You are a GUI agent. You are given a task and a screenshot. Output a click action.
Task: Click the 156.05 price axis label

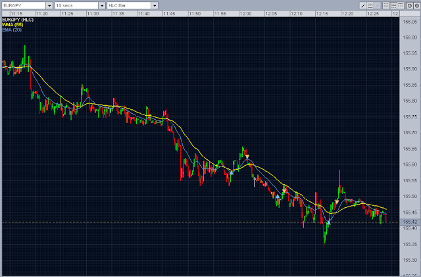pos(410,22)
